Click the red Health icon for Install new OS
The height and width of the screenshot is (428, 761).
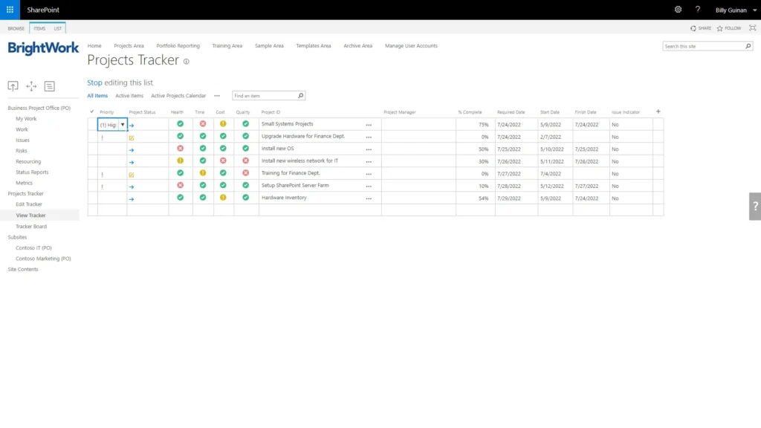180,149
